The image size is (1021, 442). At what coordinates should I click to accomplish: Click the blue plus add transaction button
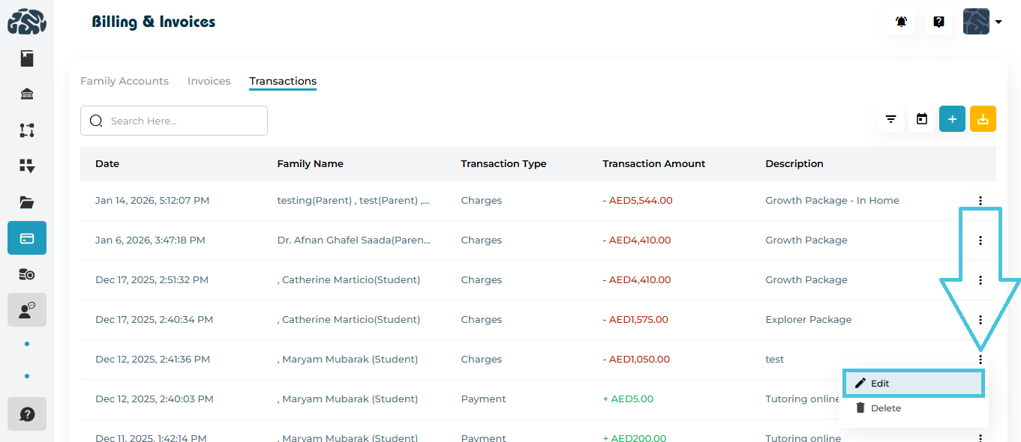952,119
